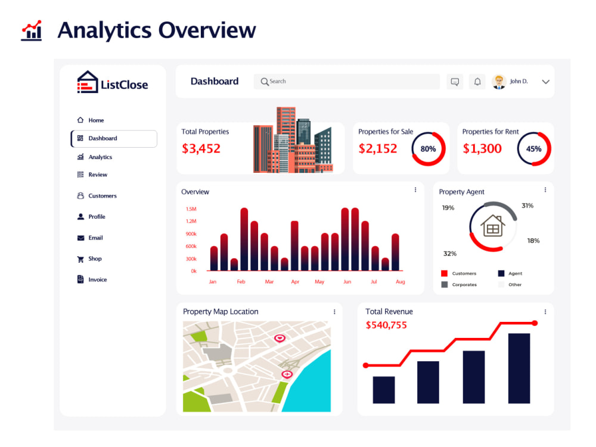Click the revenue line's end point marker
Screen dimensions: 596x447
point(535,323)
